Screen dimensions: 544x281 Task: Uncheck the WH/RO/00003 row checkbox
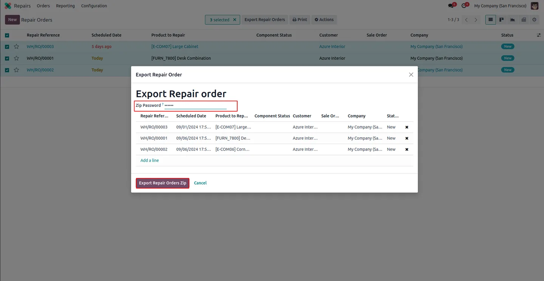coord(7,47)
